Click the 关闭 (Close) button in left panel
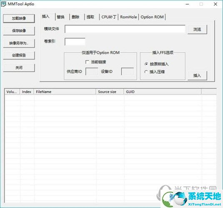 tap(19, 68)
